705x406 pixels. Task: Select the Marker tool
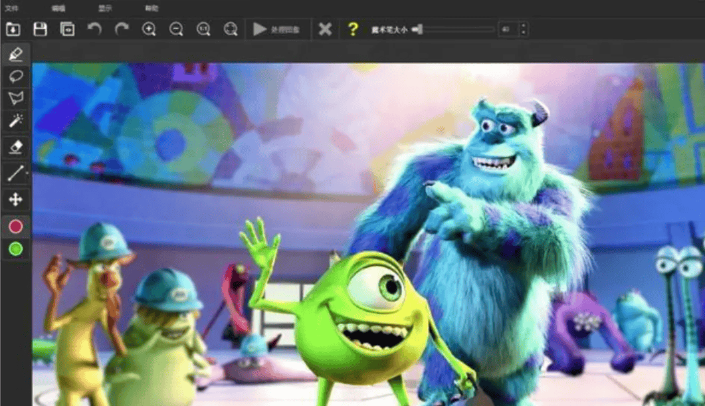pyautogui.click(x=16, y=54)
